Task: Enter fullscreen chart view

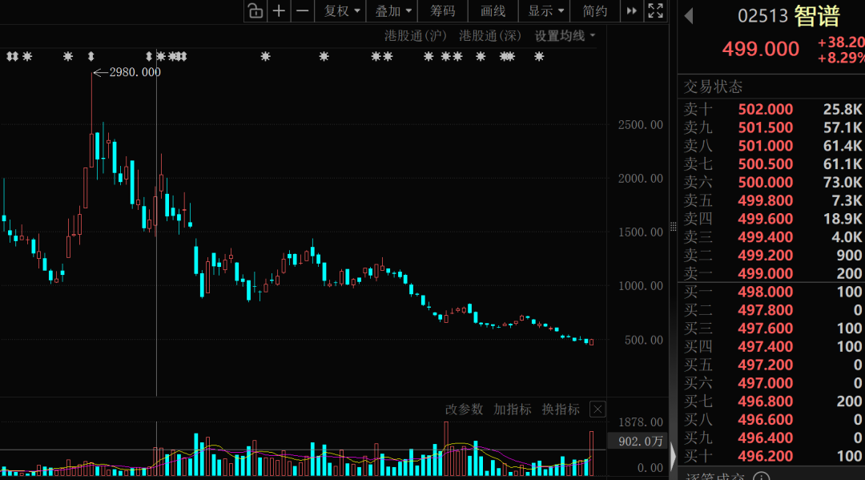Action: point(655,11)
